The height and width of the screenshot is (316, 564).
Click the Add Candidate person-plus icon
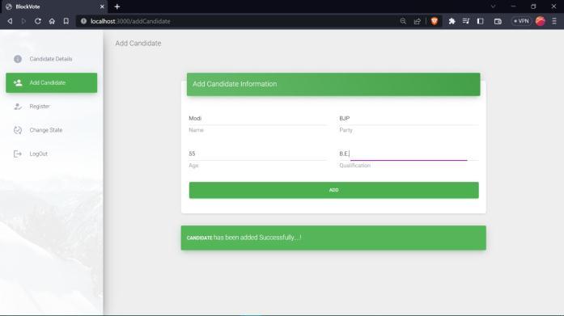coord(18,82)
